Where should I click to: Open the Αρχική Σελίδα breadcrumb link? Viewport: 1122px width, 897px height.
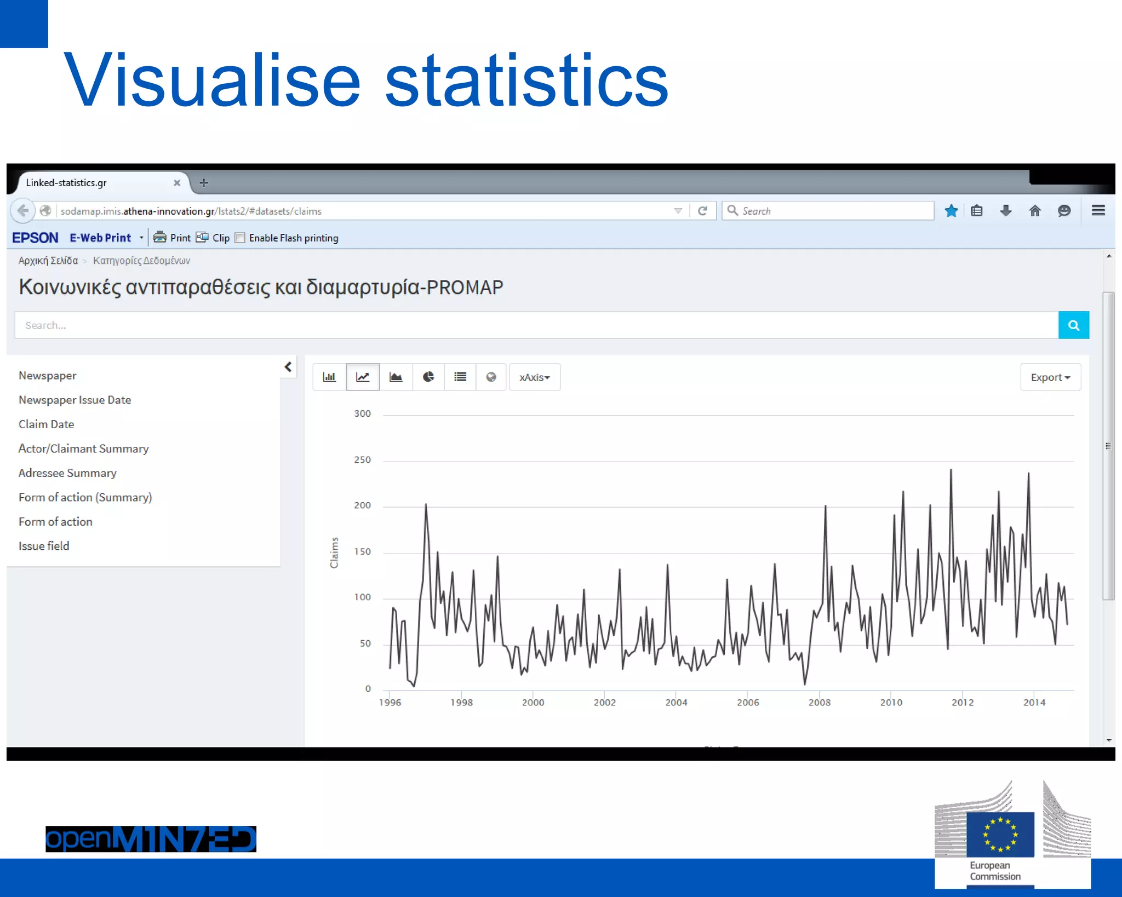tap(48, 261)
